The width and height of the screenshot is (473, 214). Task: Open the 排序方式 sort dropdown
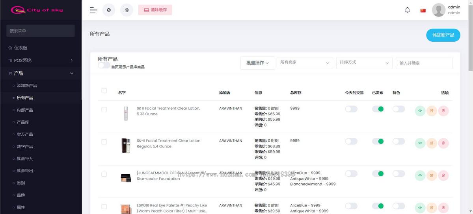pyautogui.click(x=364, y=63)
